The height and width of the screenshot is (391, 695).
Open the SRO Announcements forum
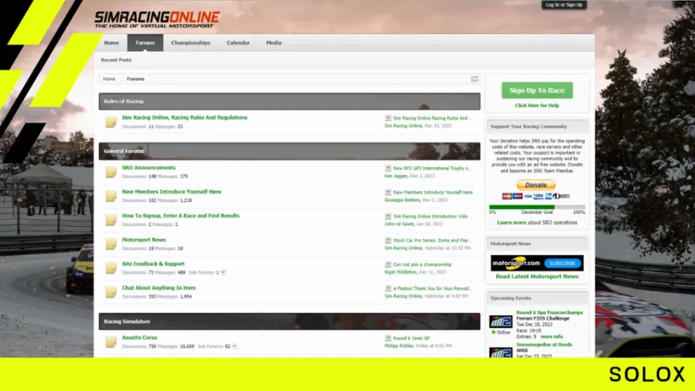(149, 168)
